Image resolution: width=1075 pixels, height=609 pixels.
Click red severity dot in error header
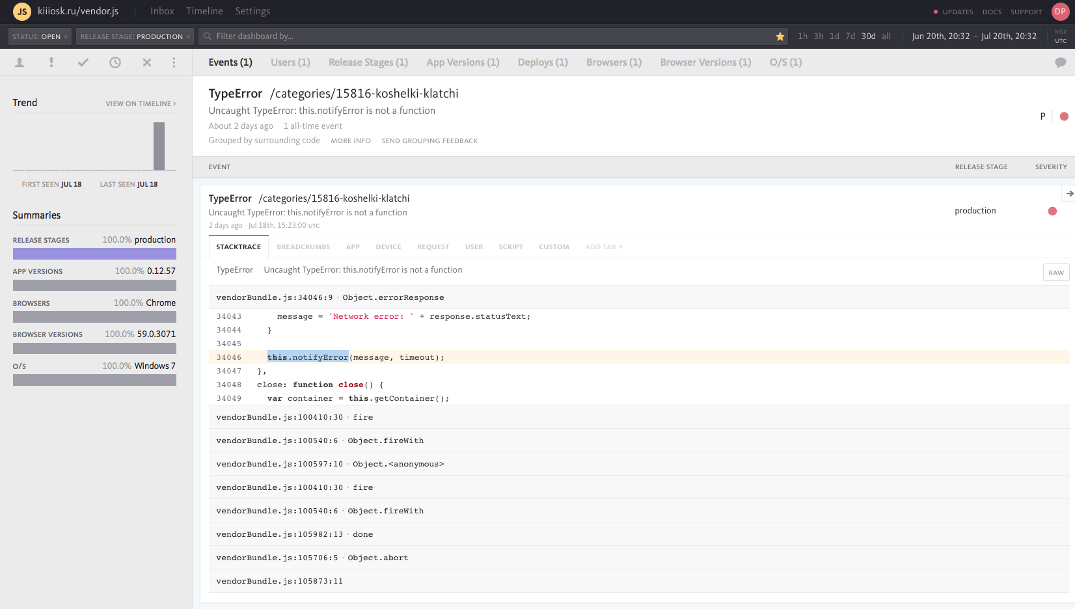click(x=1064, y=116)
